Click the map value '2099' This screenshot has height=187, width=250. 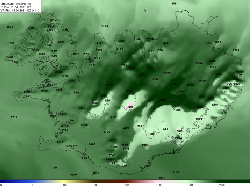(27, 92)
